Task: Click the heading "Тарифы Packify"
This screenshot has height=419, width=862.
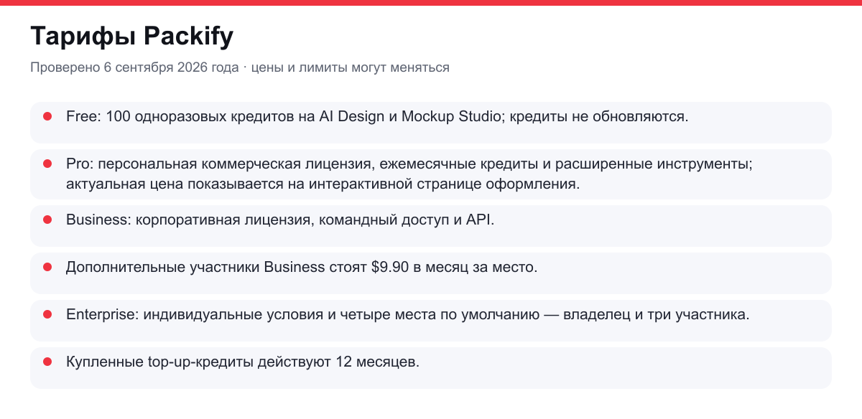Action: pyautogui.click(x=132, y=36)
